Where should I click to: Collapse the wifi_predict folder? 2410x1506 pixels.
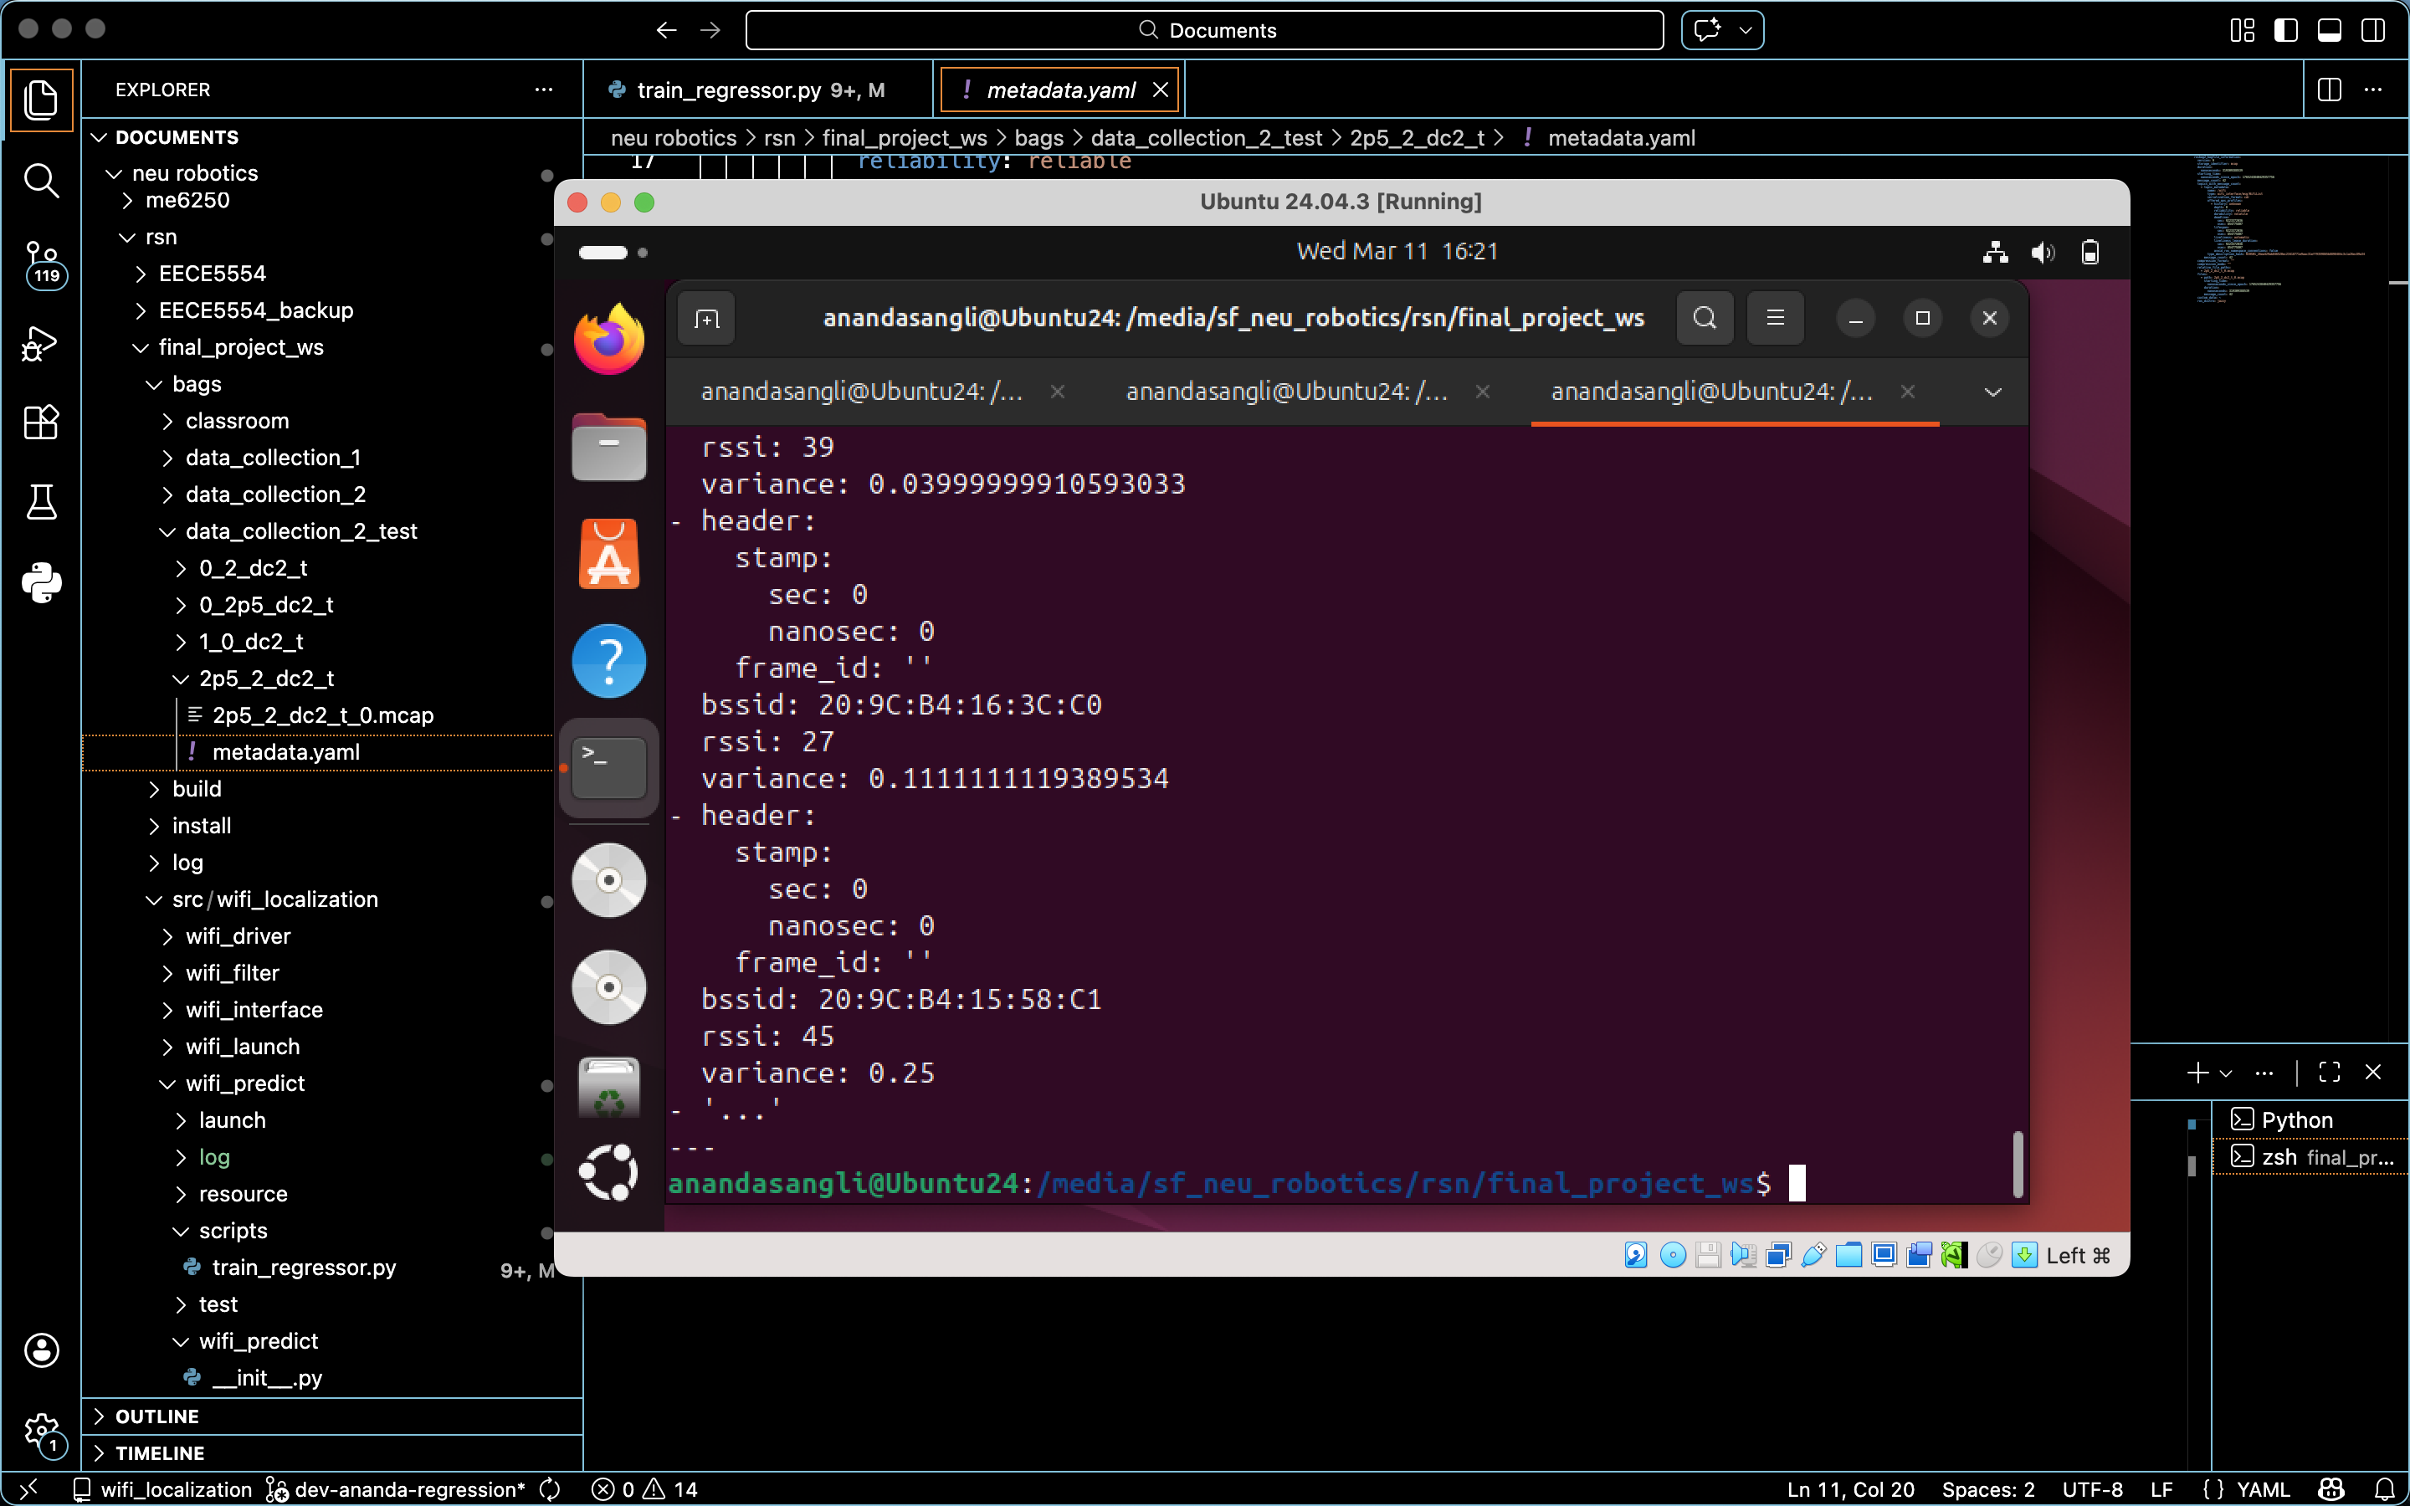pos(244,1083)
